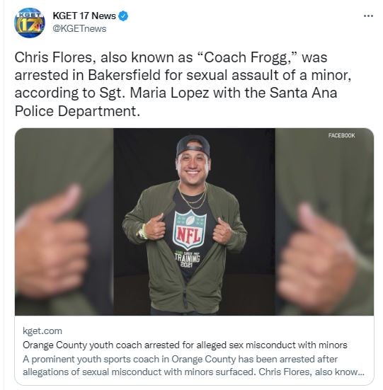Open the center photo of man in green jacket
The width and height of the screenshot is (383, 390).
pos(194,222)
